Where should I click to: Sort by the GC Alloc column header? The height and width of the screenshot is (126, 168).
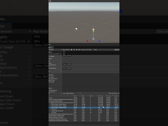pyautogui.click(x=102, y=96)
